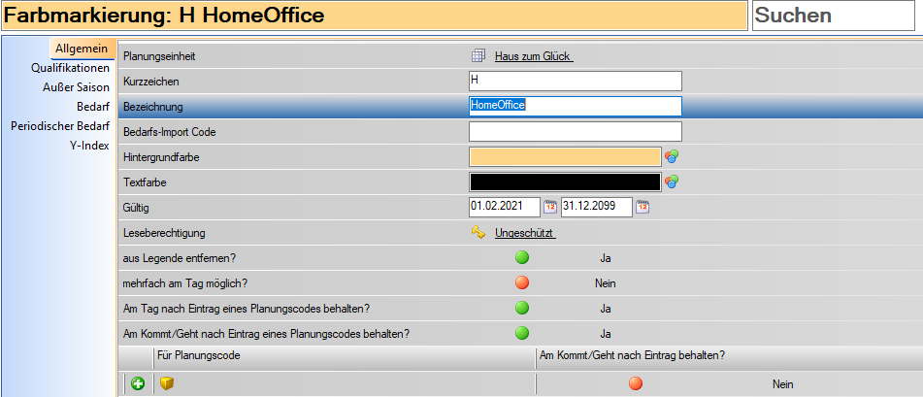This screenshot has width=923, height=397.
Task: Toggle 'mehrfach am Tag möglich?' red indicator
Action: coord(522,283)
